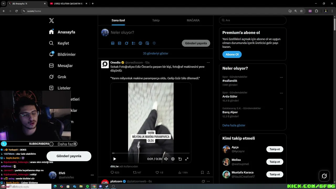Screen dimensions: 336x189
Task: Expand Daha fazla menu in sidebar
Action: [63, 144]
